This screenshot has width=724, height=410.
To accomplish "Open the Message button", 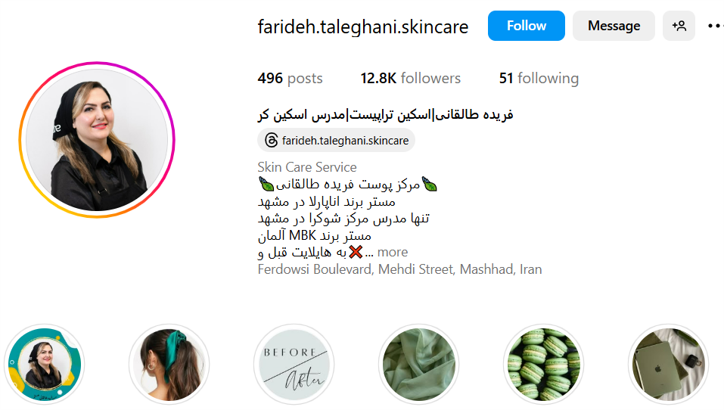I will [614, 26].
